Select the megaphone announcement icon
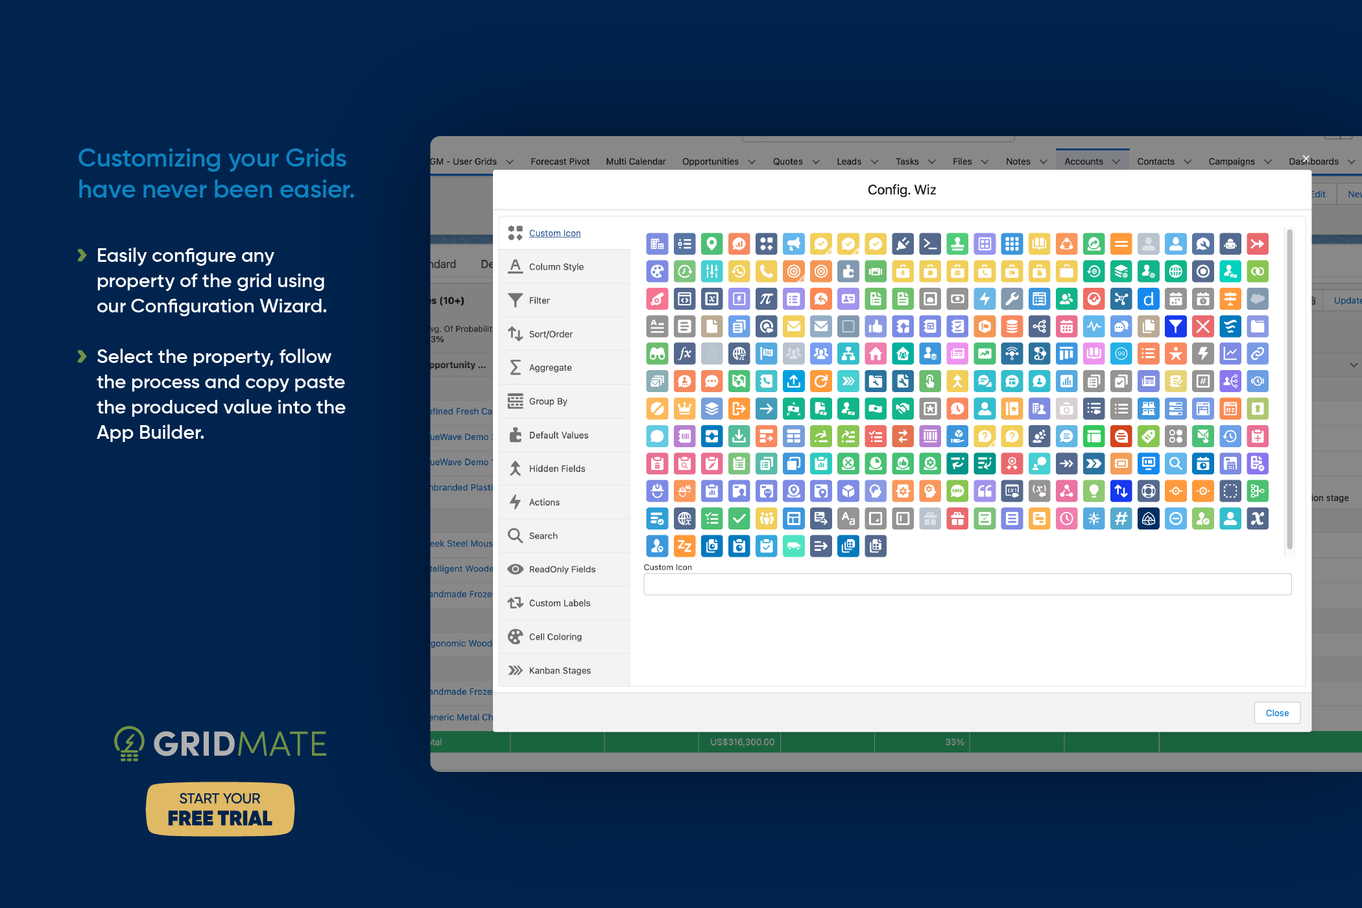This screenshot has height=908, width=1362. point(793,244)
